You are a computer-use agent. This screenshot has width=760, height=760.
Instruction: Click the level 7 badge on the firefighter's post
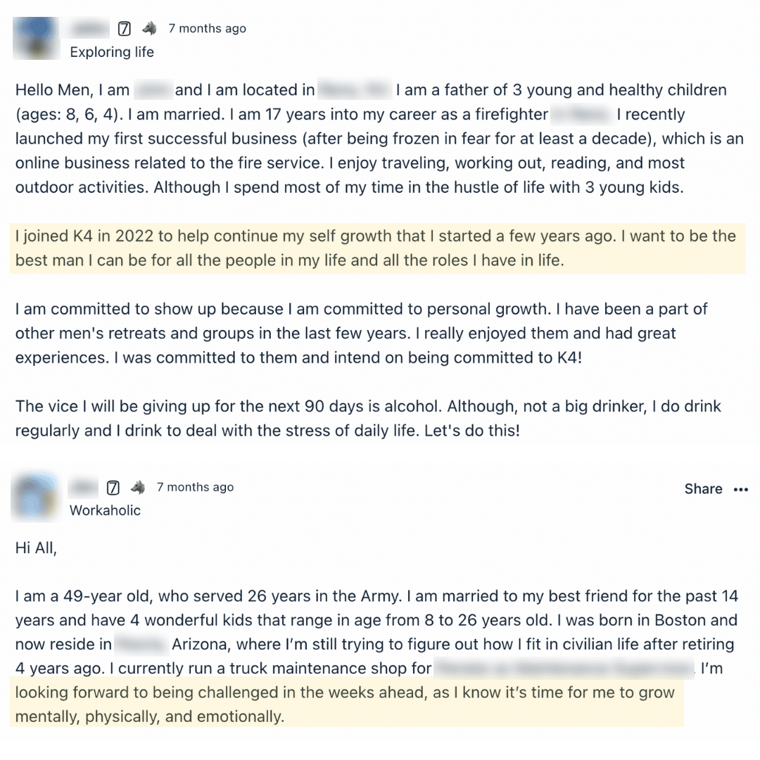tap(125, 29)
